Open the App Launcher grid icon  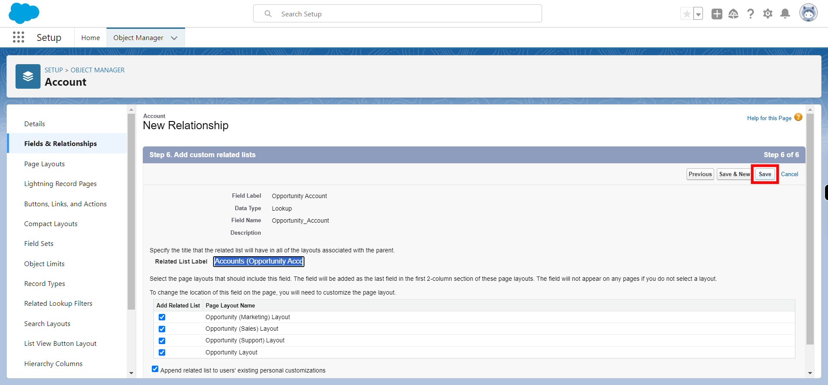(19, 37)
